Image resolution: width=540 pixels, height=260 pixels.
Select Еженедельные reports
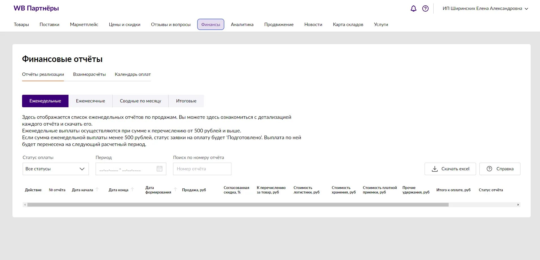[45, 101]
